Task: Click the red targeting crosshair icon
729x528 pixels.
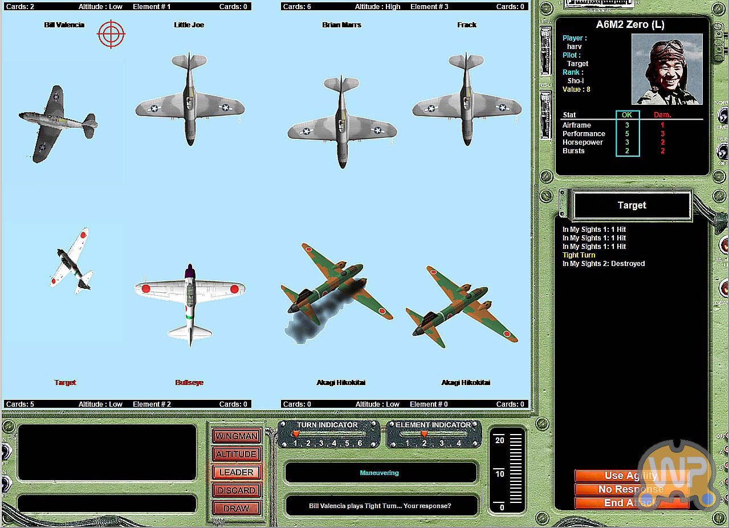Action: click(x=111, y=34)
